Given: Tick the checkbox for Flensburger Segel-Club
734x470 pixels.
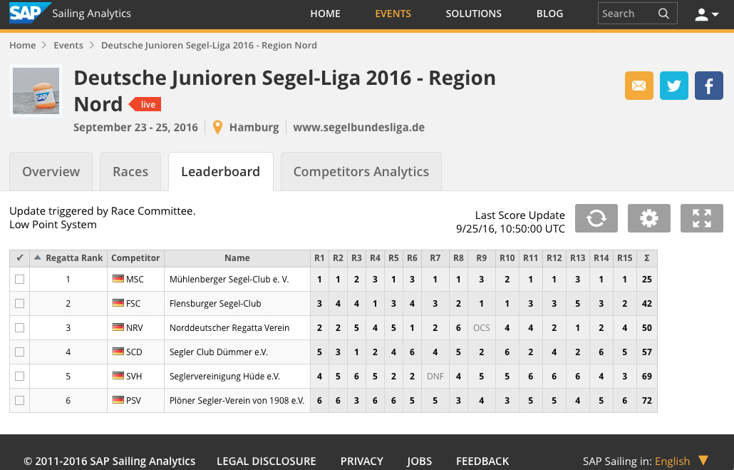Looking at the screenshot, I should (x=19, y=304).
